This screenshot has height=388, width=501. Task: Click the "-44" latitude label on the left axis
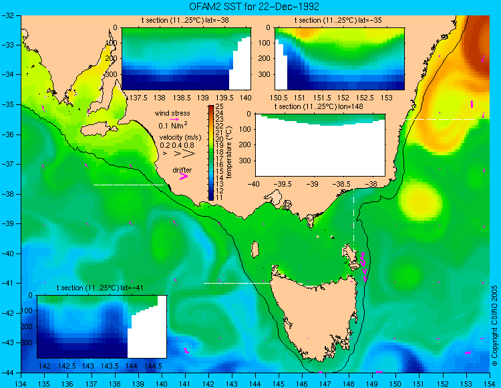pos(7,373)
